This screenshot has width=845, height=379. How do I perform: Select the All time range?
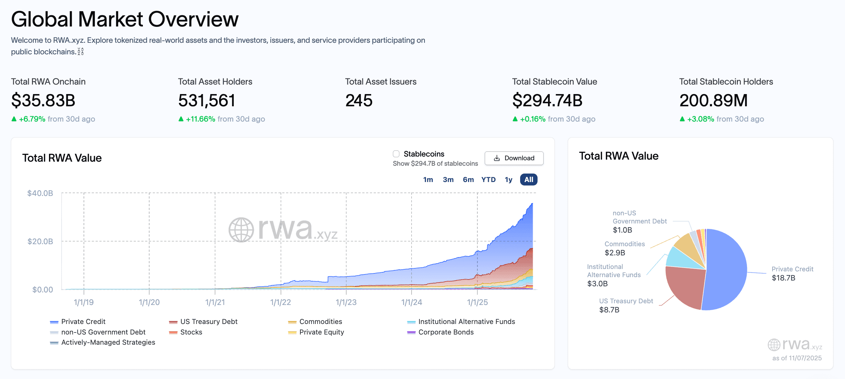pos(529,180)
